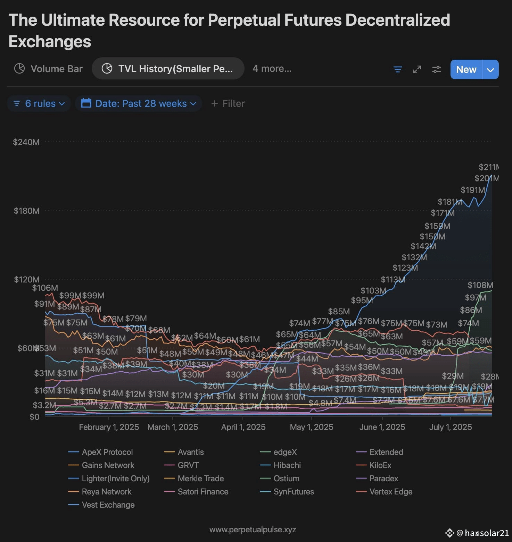This screenshot has width=512, height=542.
Task: Click the Reya Network legend entry
Action: tap(100, 492)
